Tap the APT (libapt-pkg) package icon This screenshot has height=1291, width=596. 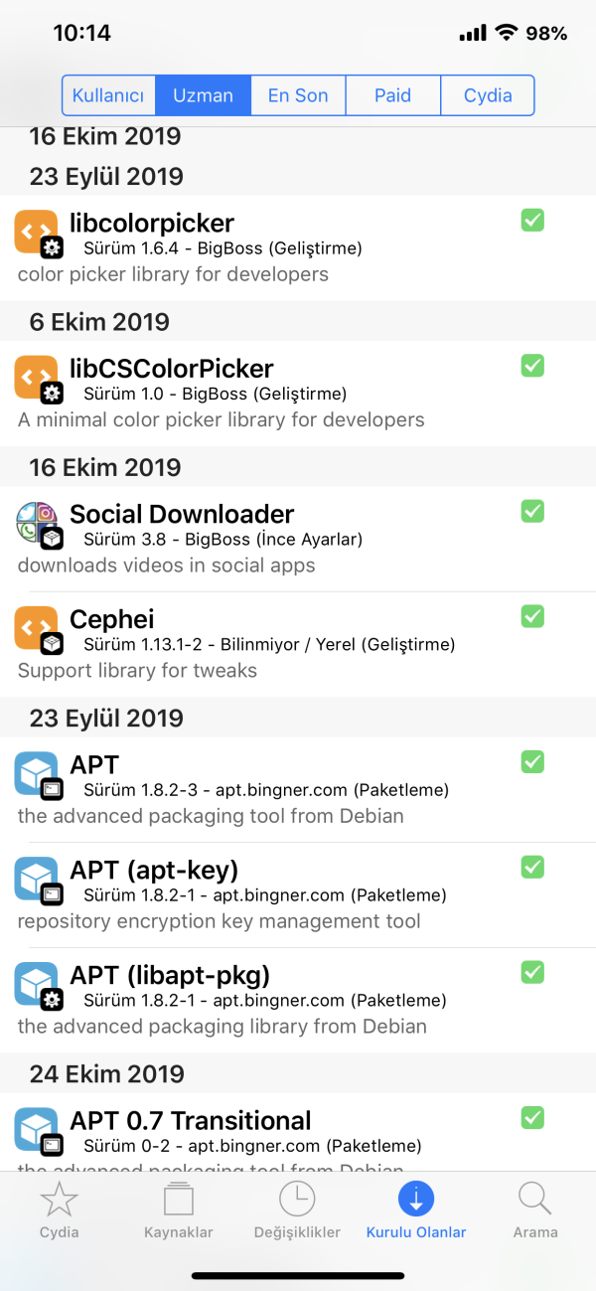pyautogui.click(x=36, y=983)
